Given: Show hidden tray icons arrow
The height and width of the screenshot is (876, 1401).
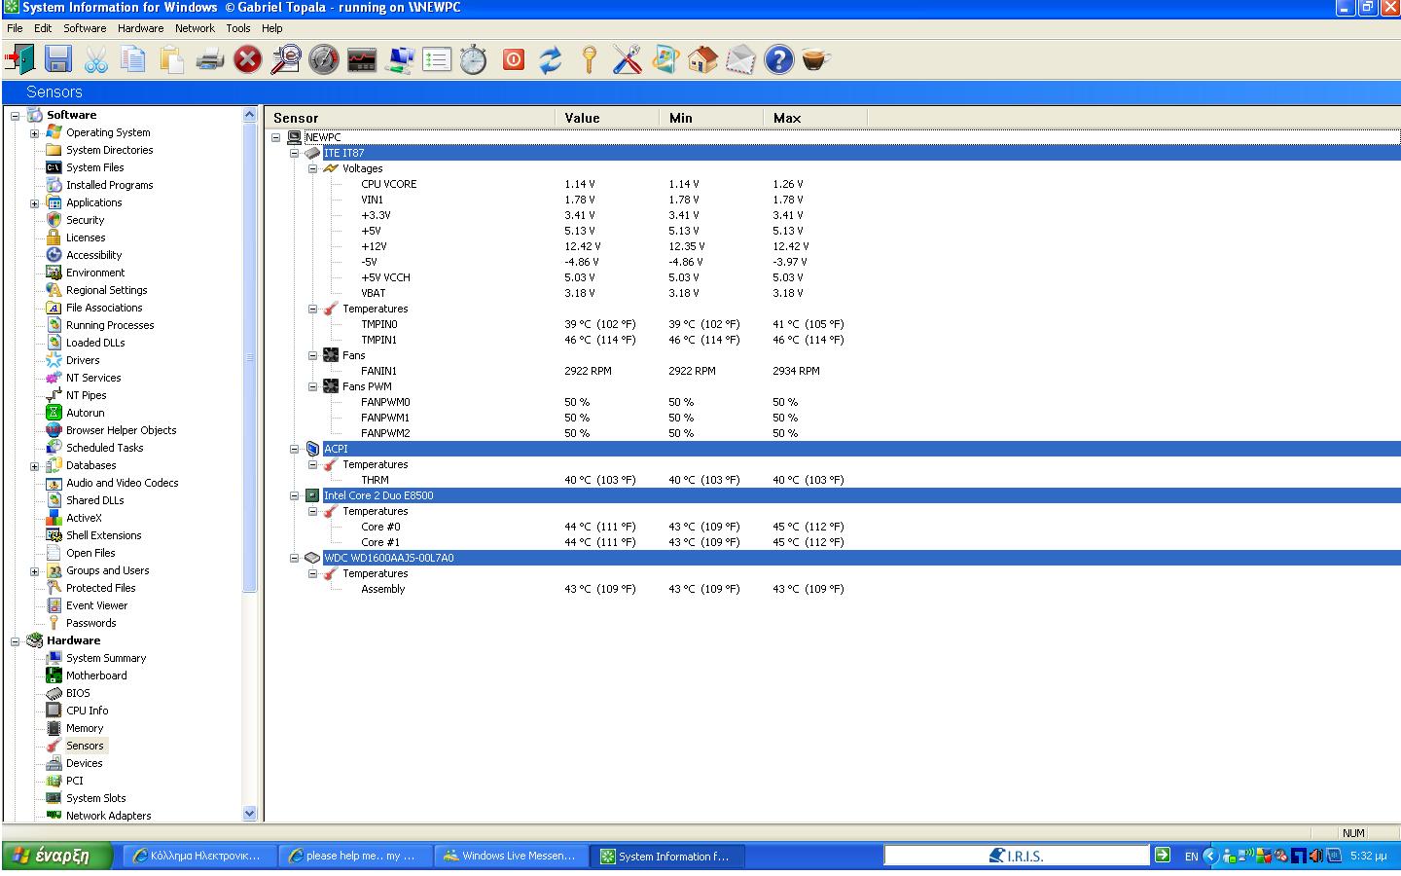Looking at the screenshot, I should (1210, 856).
